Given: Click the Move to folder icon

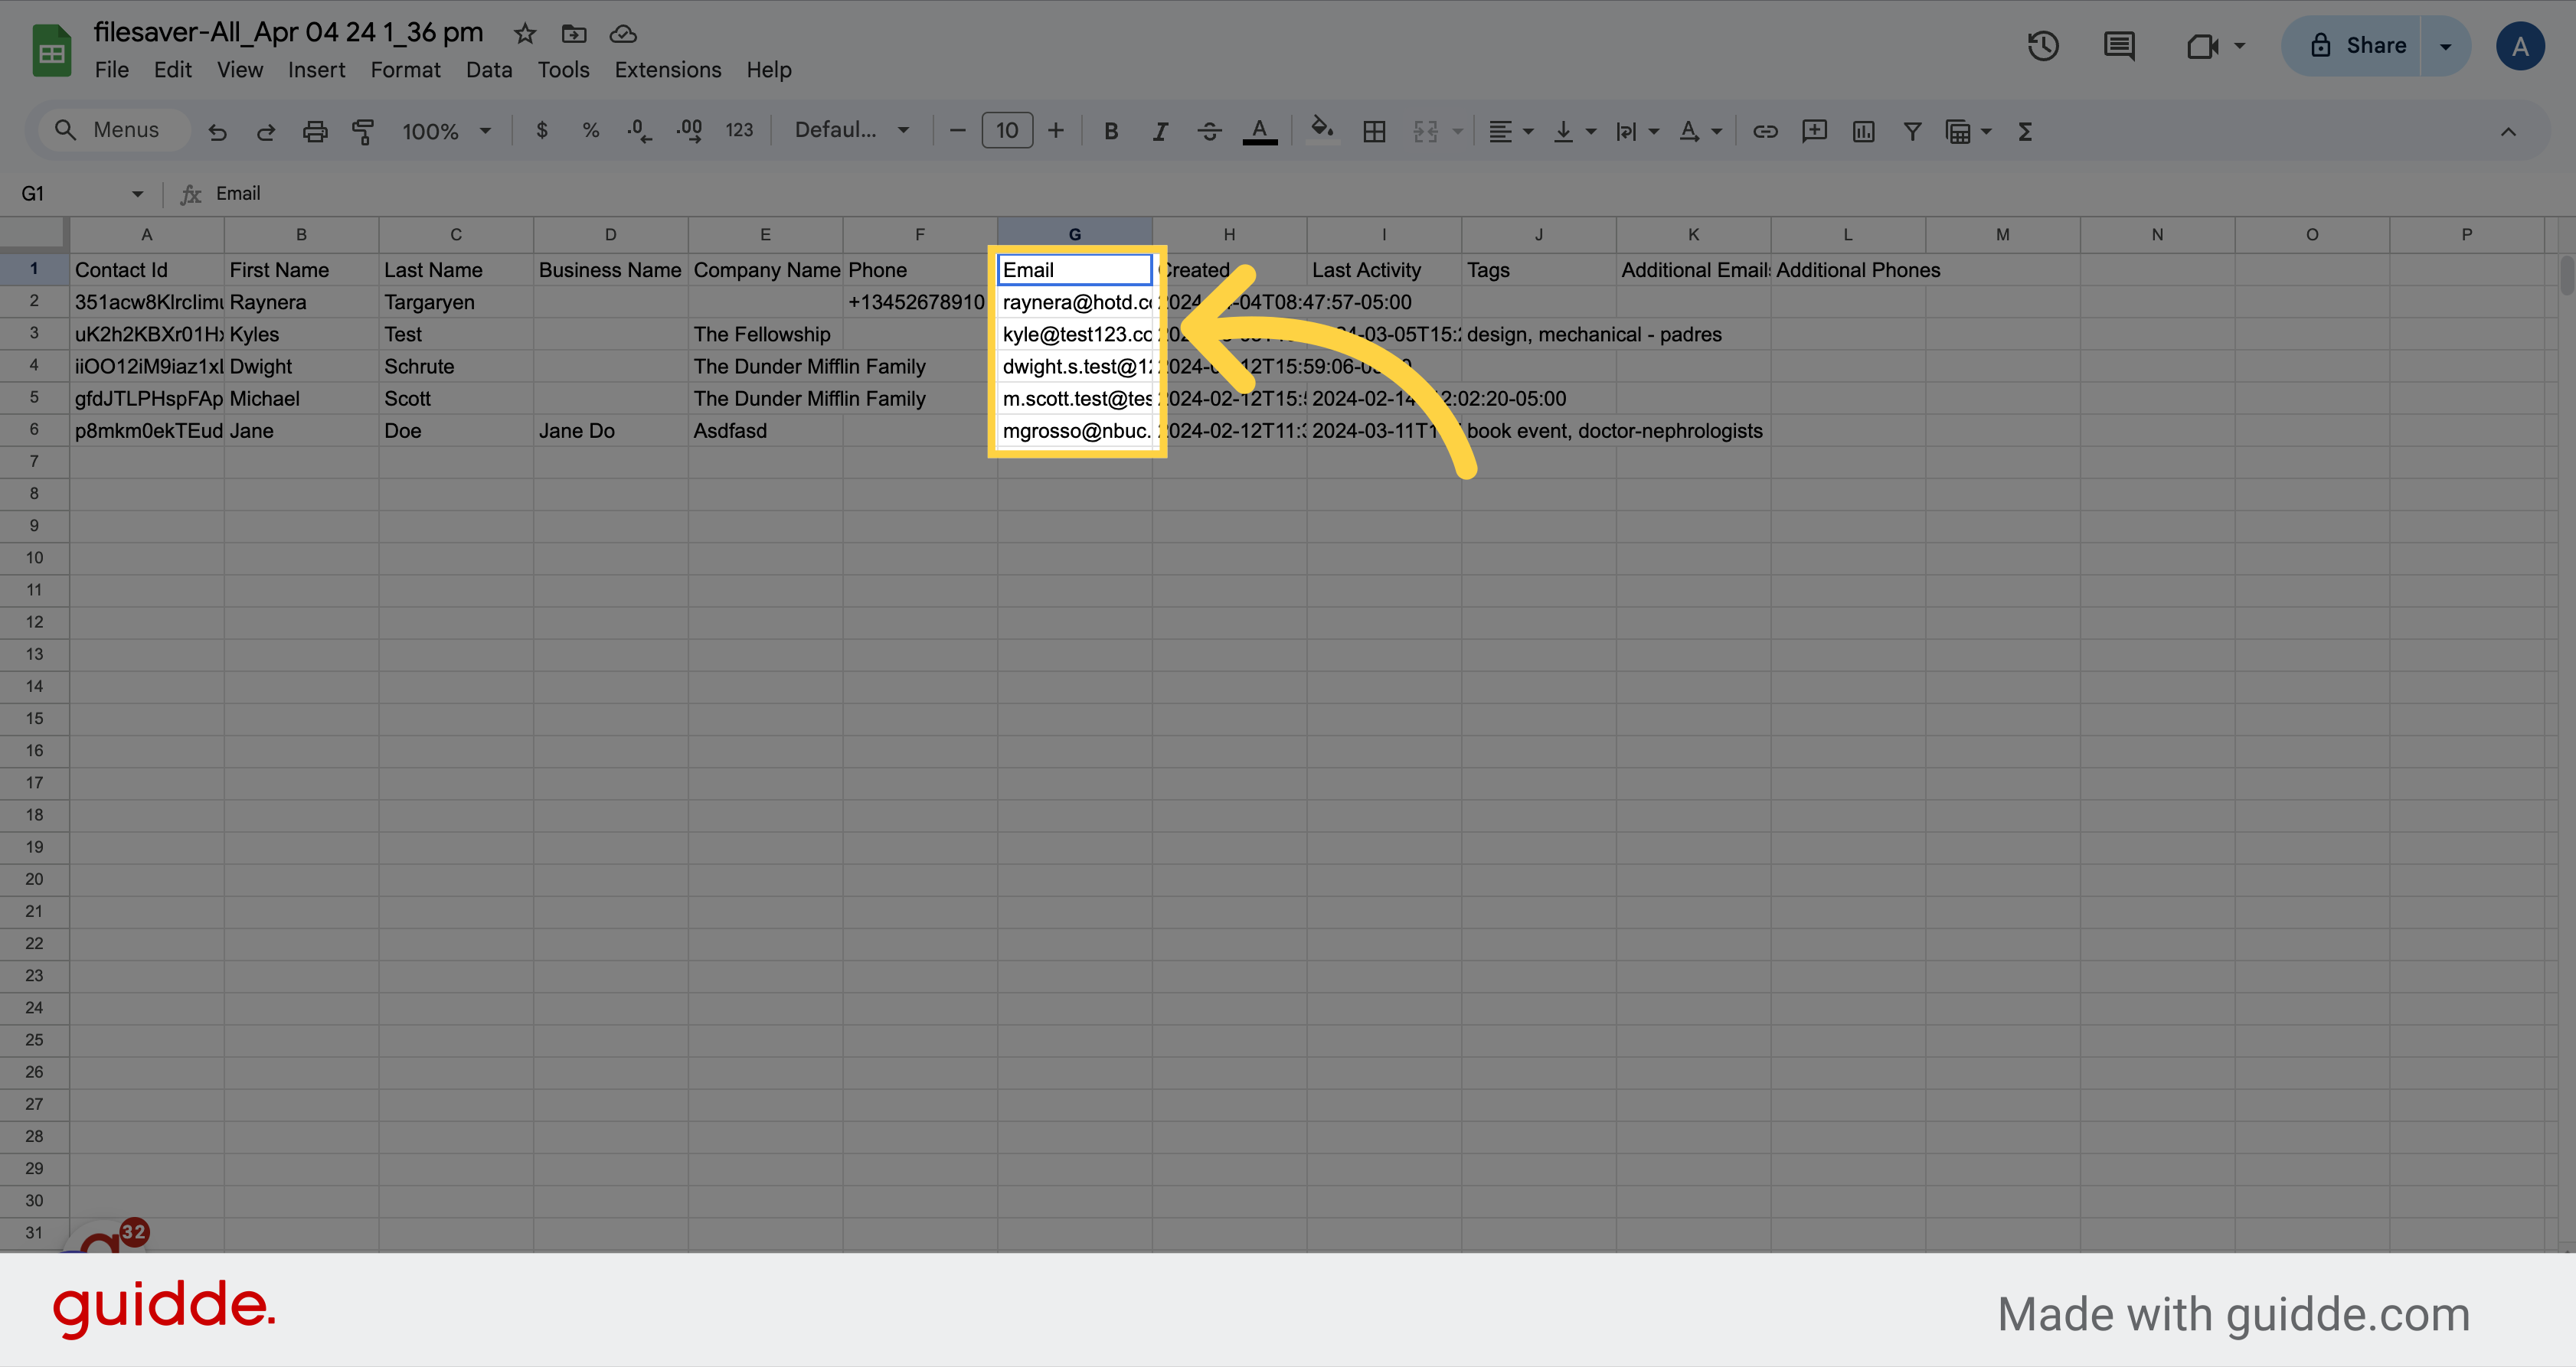Looking at the screenshot, I should click(574, 34).
